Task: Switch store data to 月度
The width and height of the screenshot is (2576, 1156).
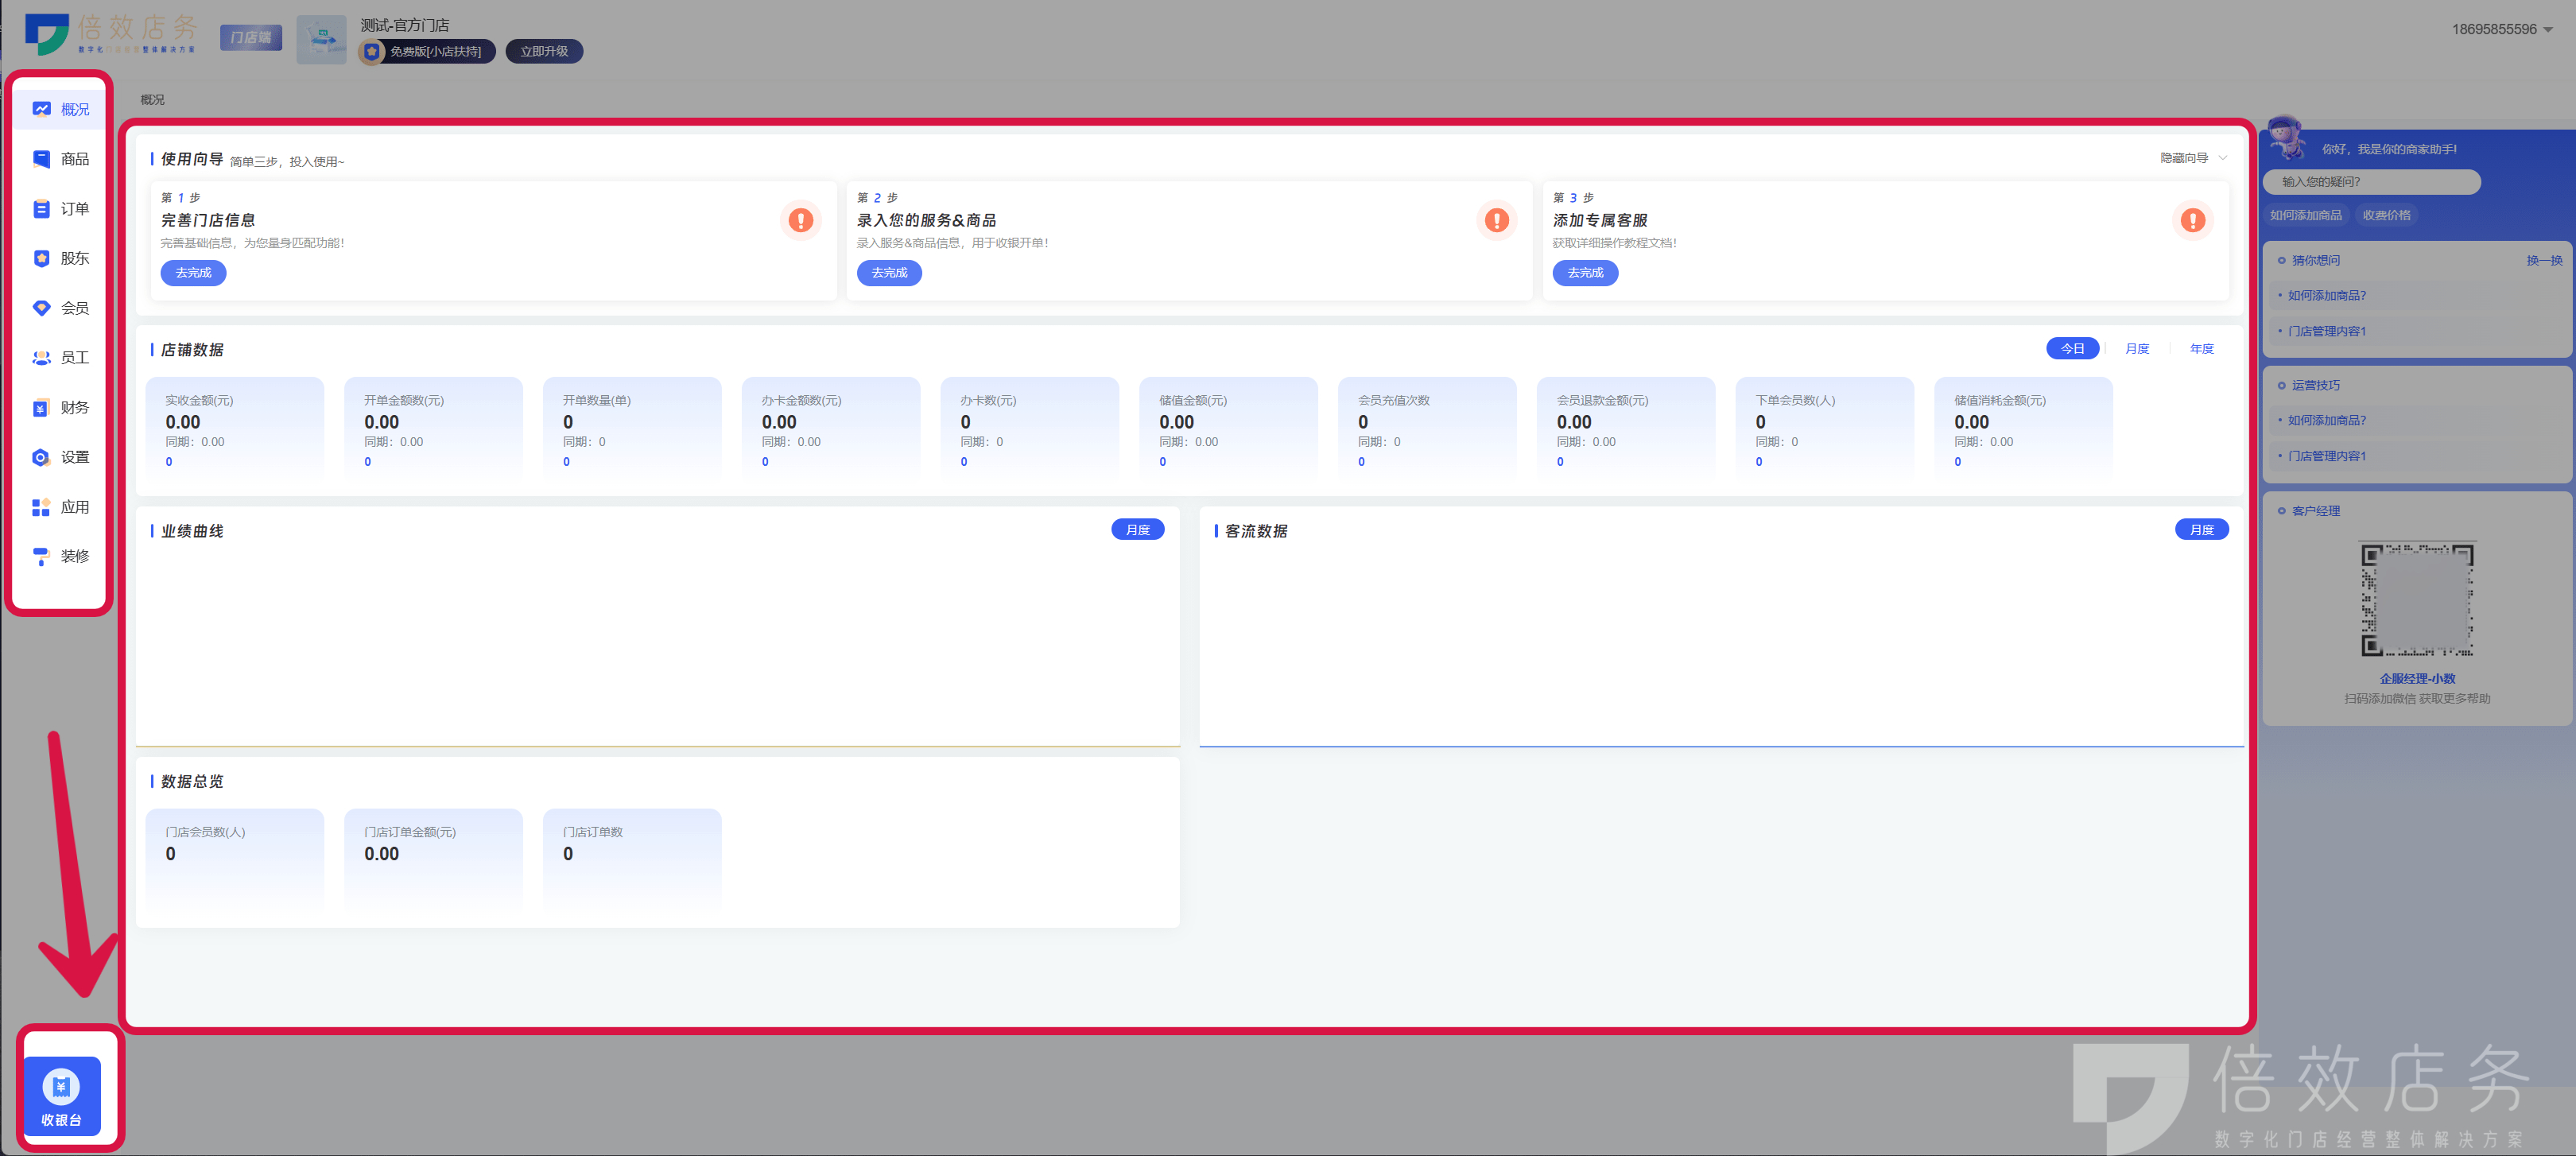Action: (x=2137, y=348)
